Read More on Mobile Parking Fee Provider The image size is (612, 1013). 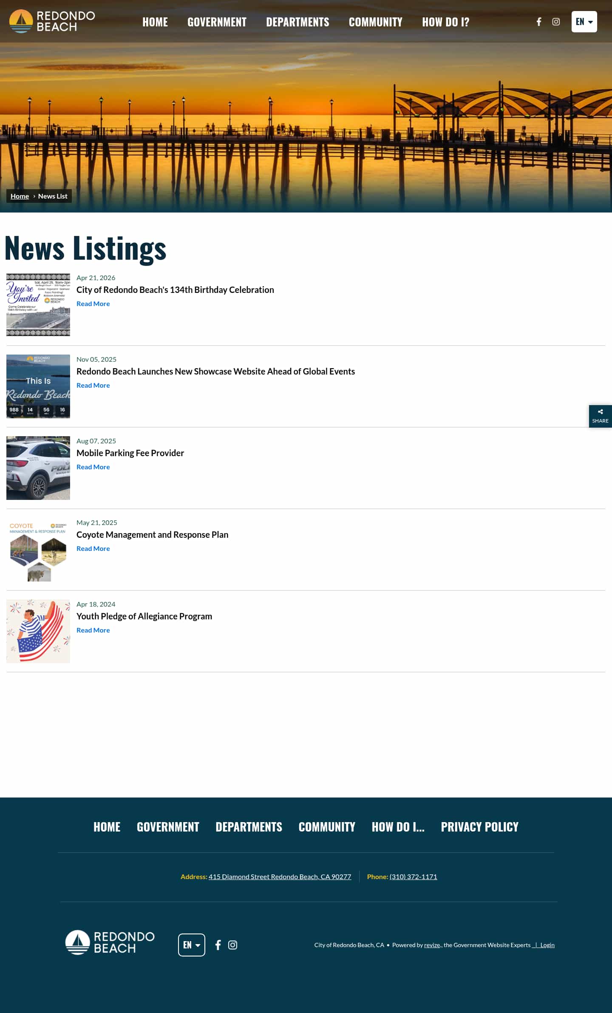point(93,467)
